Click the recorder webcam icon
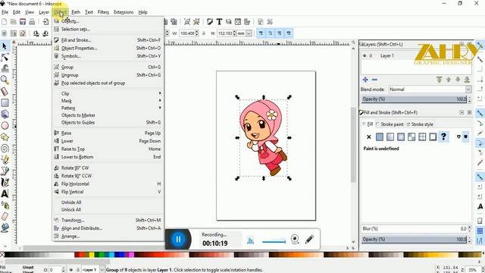Screen dimensions: 485x273 pos(295,240)
